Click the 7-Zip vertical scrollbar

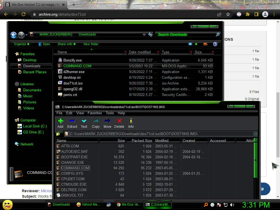[x=256, y=160]
